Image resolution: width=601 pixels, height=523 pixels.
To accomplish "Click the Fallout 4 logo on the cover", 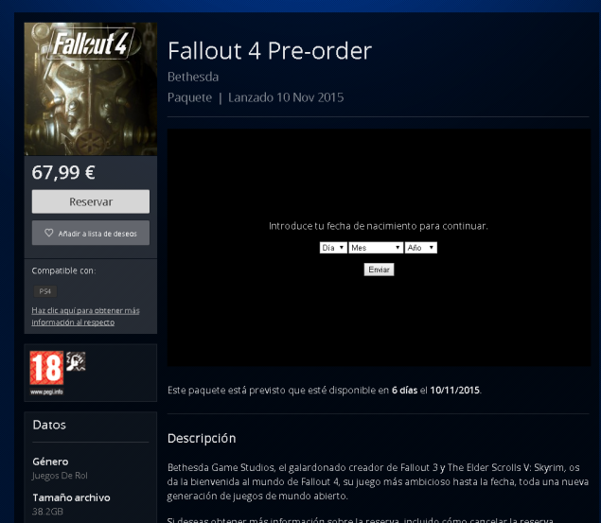I will [x=91, y=44].
